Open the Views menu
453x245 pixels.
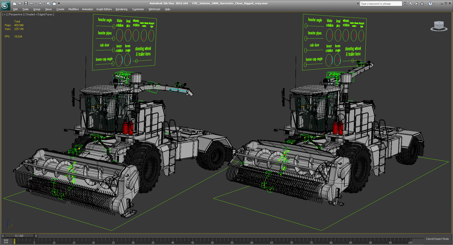coord(48,9)
